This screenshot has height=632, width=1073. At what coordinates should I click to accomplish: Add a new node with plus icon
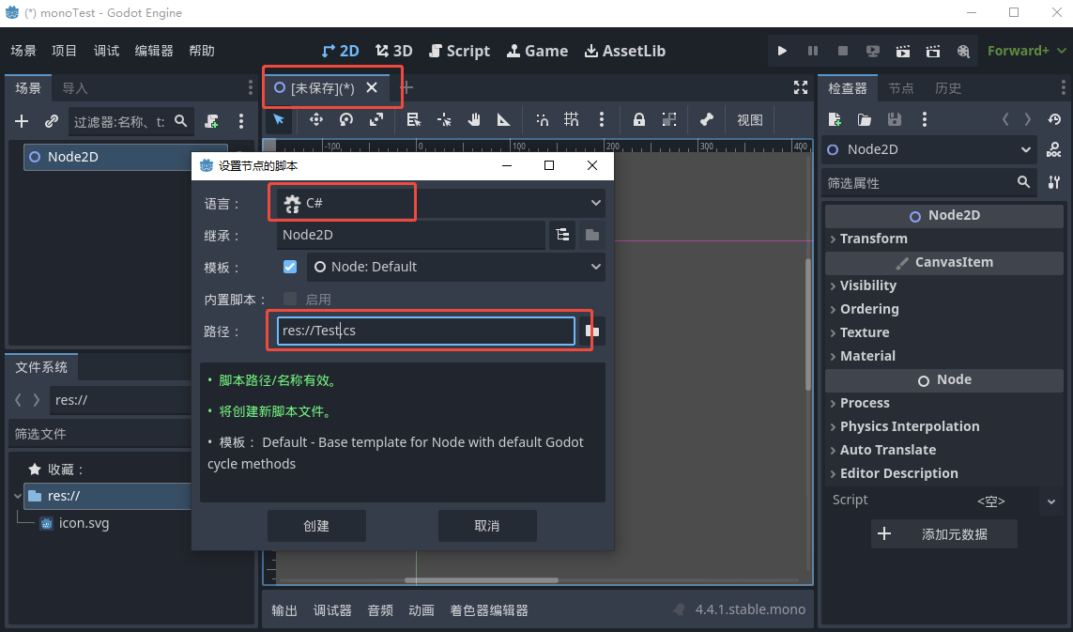(x=22, y=121)
